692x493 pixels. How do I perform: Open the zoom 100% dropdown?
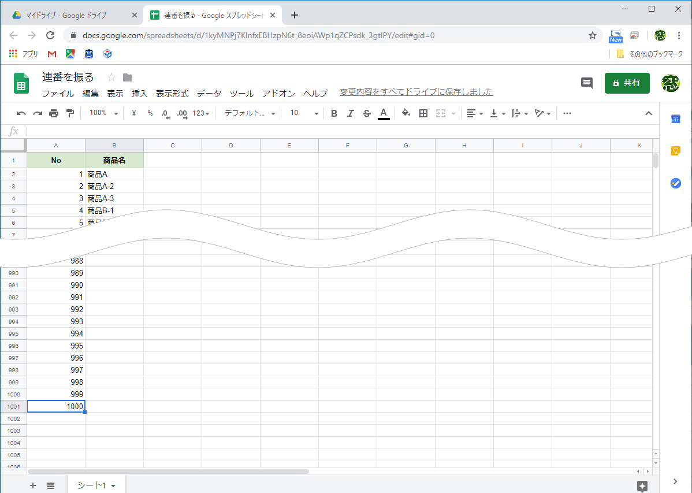click(x=104, y=113)
